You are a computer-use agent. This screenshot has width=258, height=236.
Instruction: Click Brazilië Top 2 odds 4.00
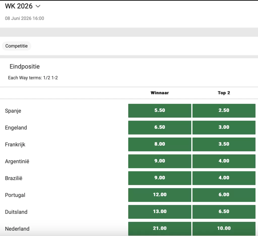pos(224,178)
